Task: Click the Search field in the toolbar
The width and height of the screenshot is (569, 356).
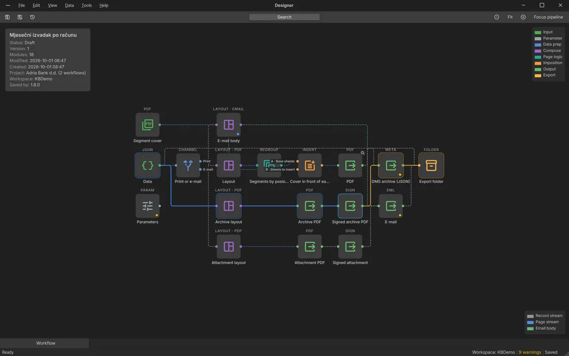Action: (x=284, y=17)
